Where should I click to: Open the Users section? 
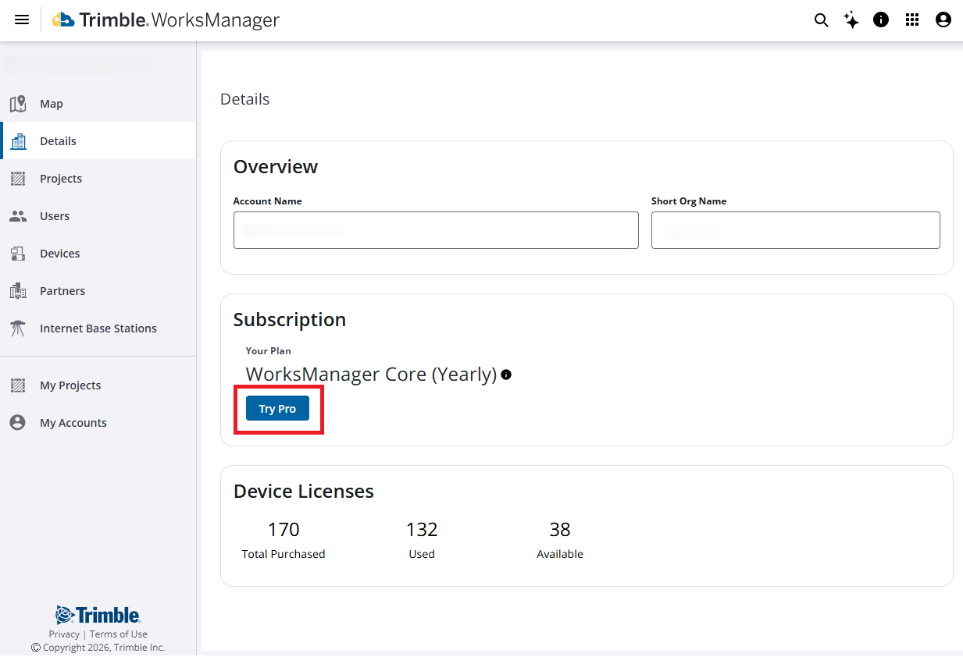point(55,216)
